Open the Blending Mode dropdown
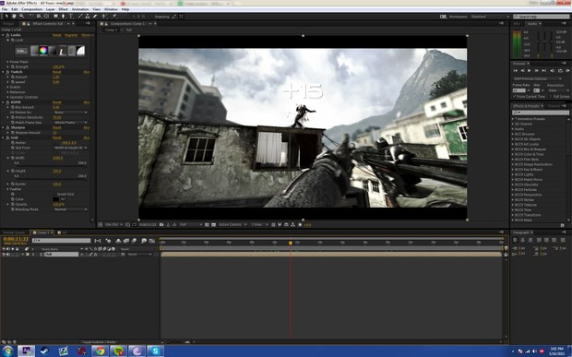The height and width of the screenshot is (357, 572). pyautogui.click(x=70, y=209)
